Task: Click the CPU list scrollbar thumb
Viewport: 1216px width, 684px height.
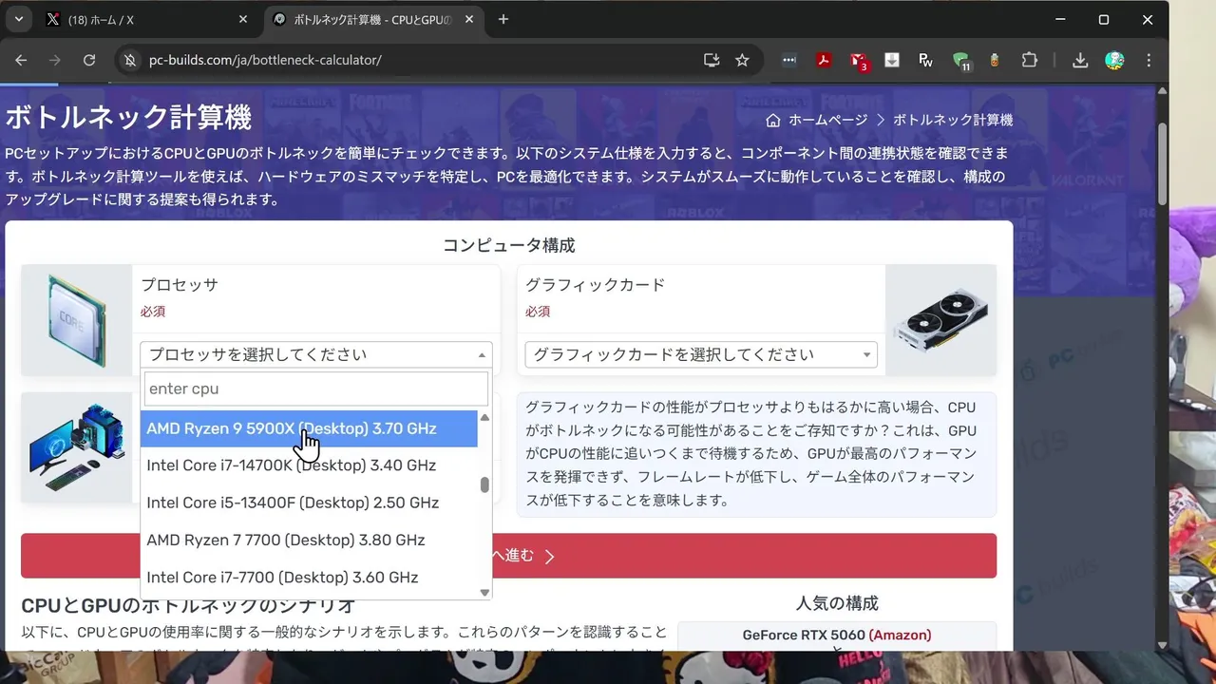Action: click(x=484, y=484)
